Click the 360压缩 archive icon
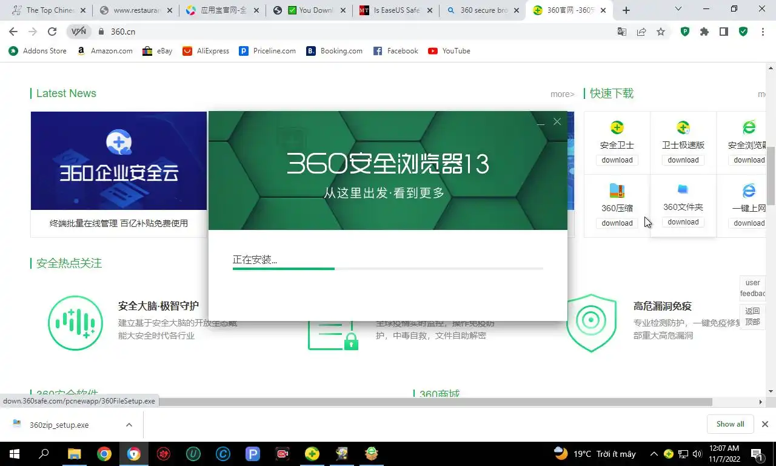The height and width of the screenshot is (466, 776). (x=617, y=191)
